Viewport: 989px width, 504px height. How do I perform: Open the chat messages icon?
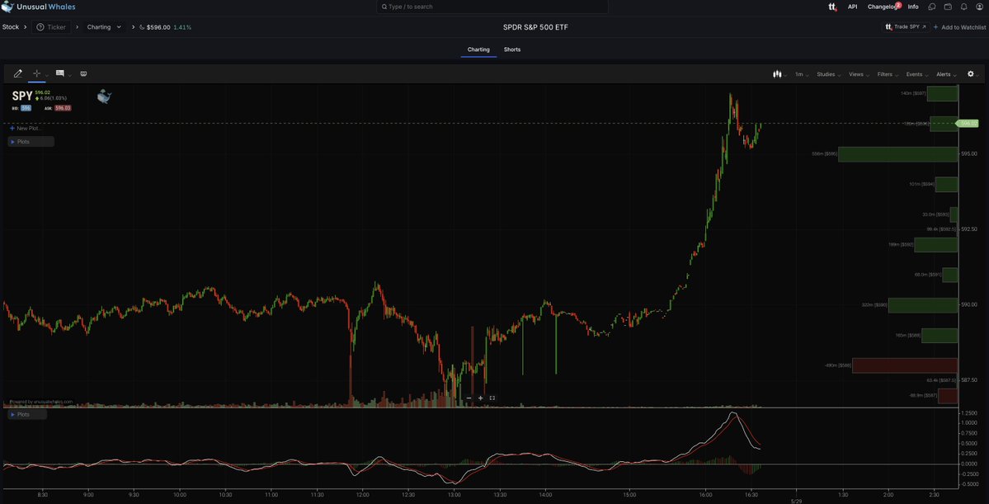[x=932, y=7]
